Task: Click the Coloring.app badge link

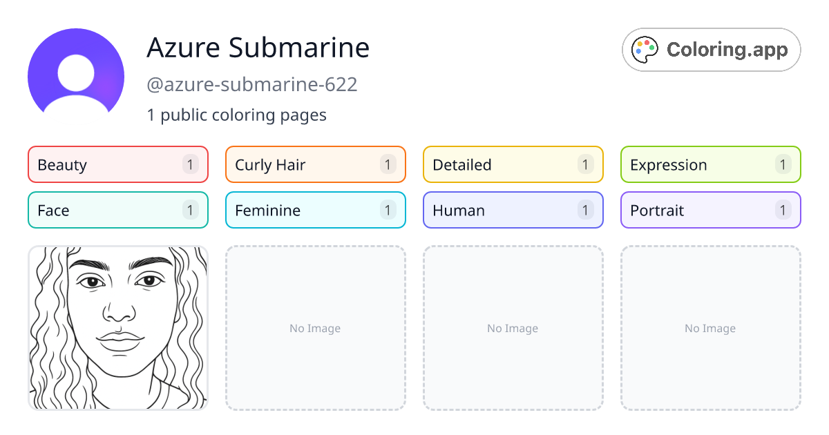Action: (711, 49)
